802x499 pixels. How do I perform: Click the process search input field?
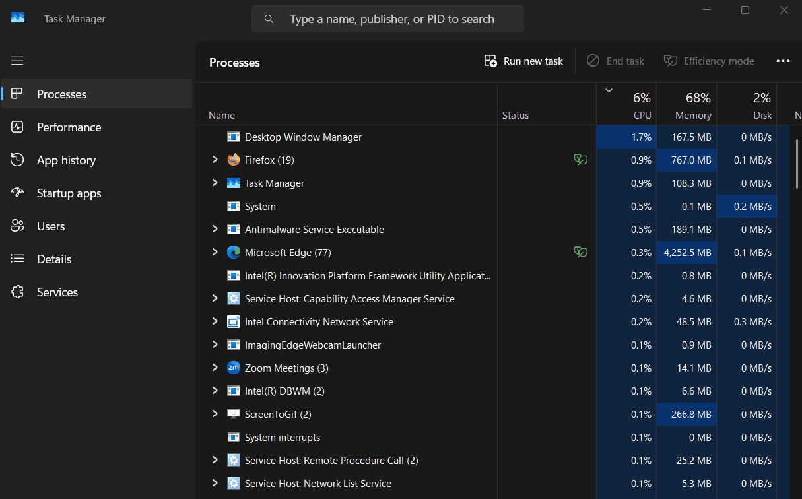387,19
